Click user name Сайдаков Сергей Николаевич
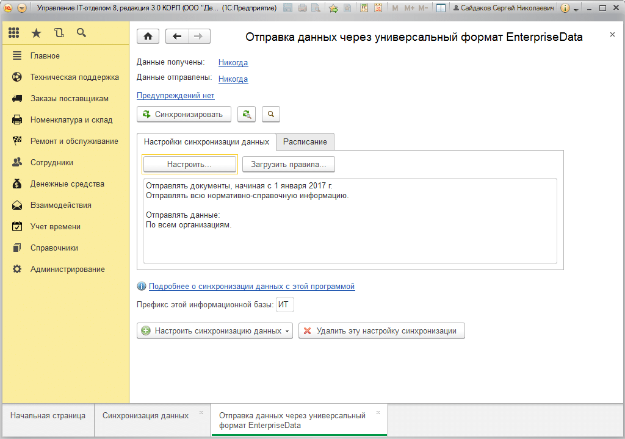Screen dimensions: 625x439 504,8
